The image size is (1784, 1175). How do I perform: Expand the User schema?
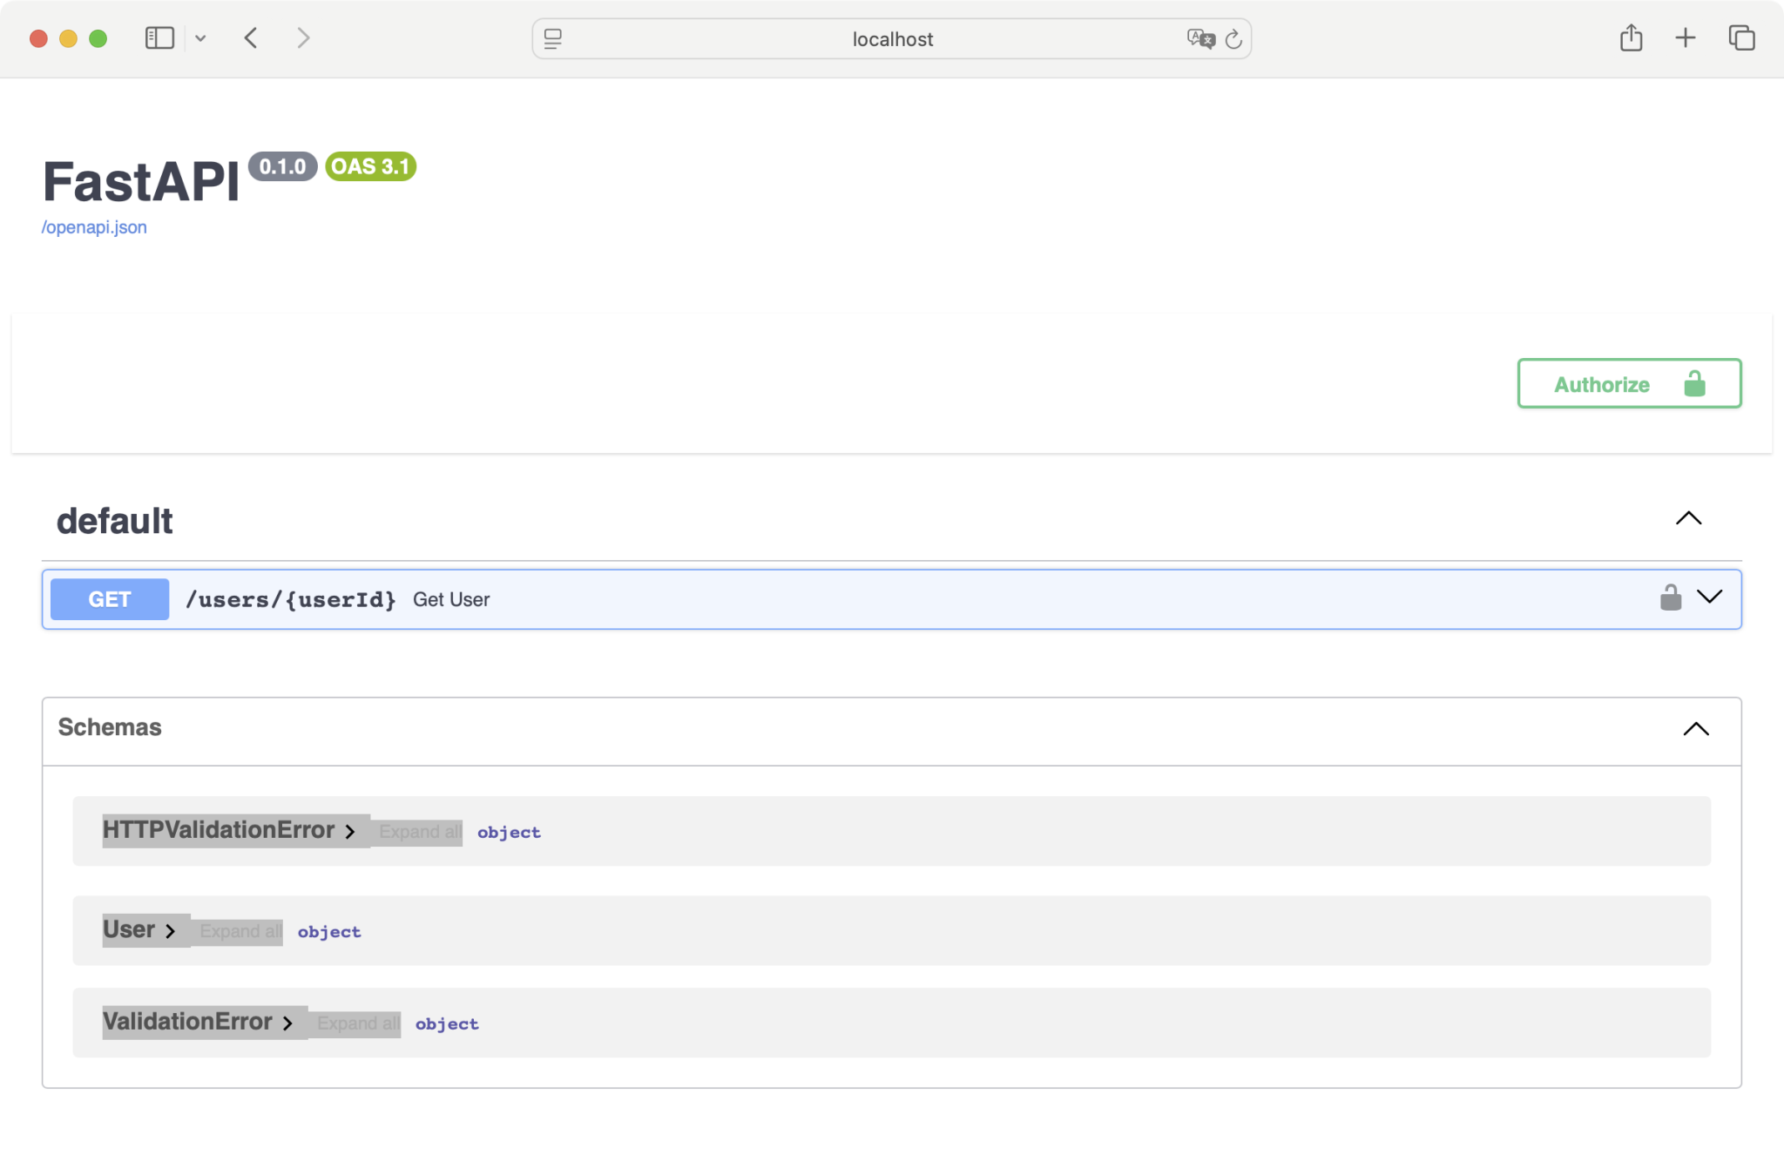pyautogui.click(x=170, y=931)
